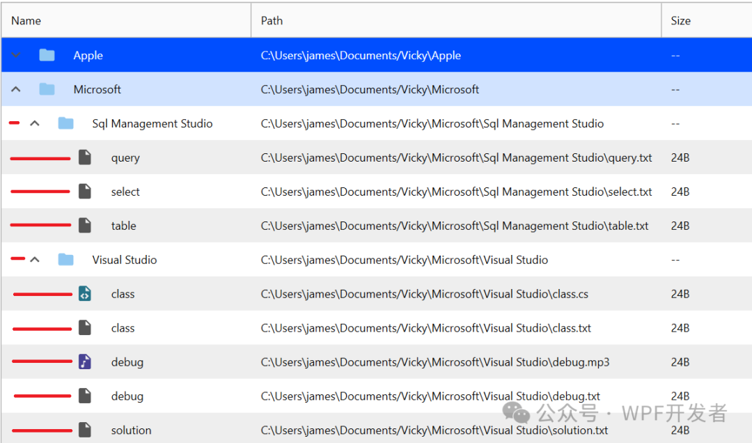
Task: Click the class.txt path cell
Action: coord(426,328)
